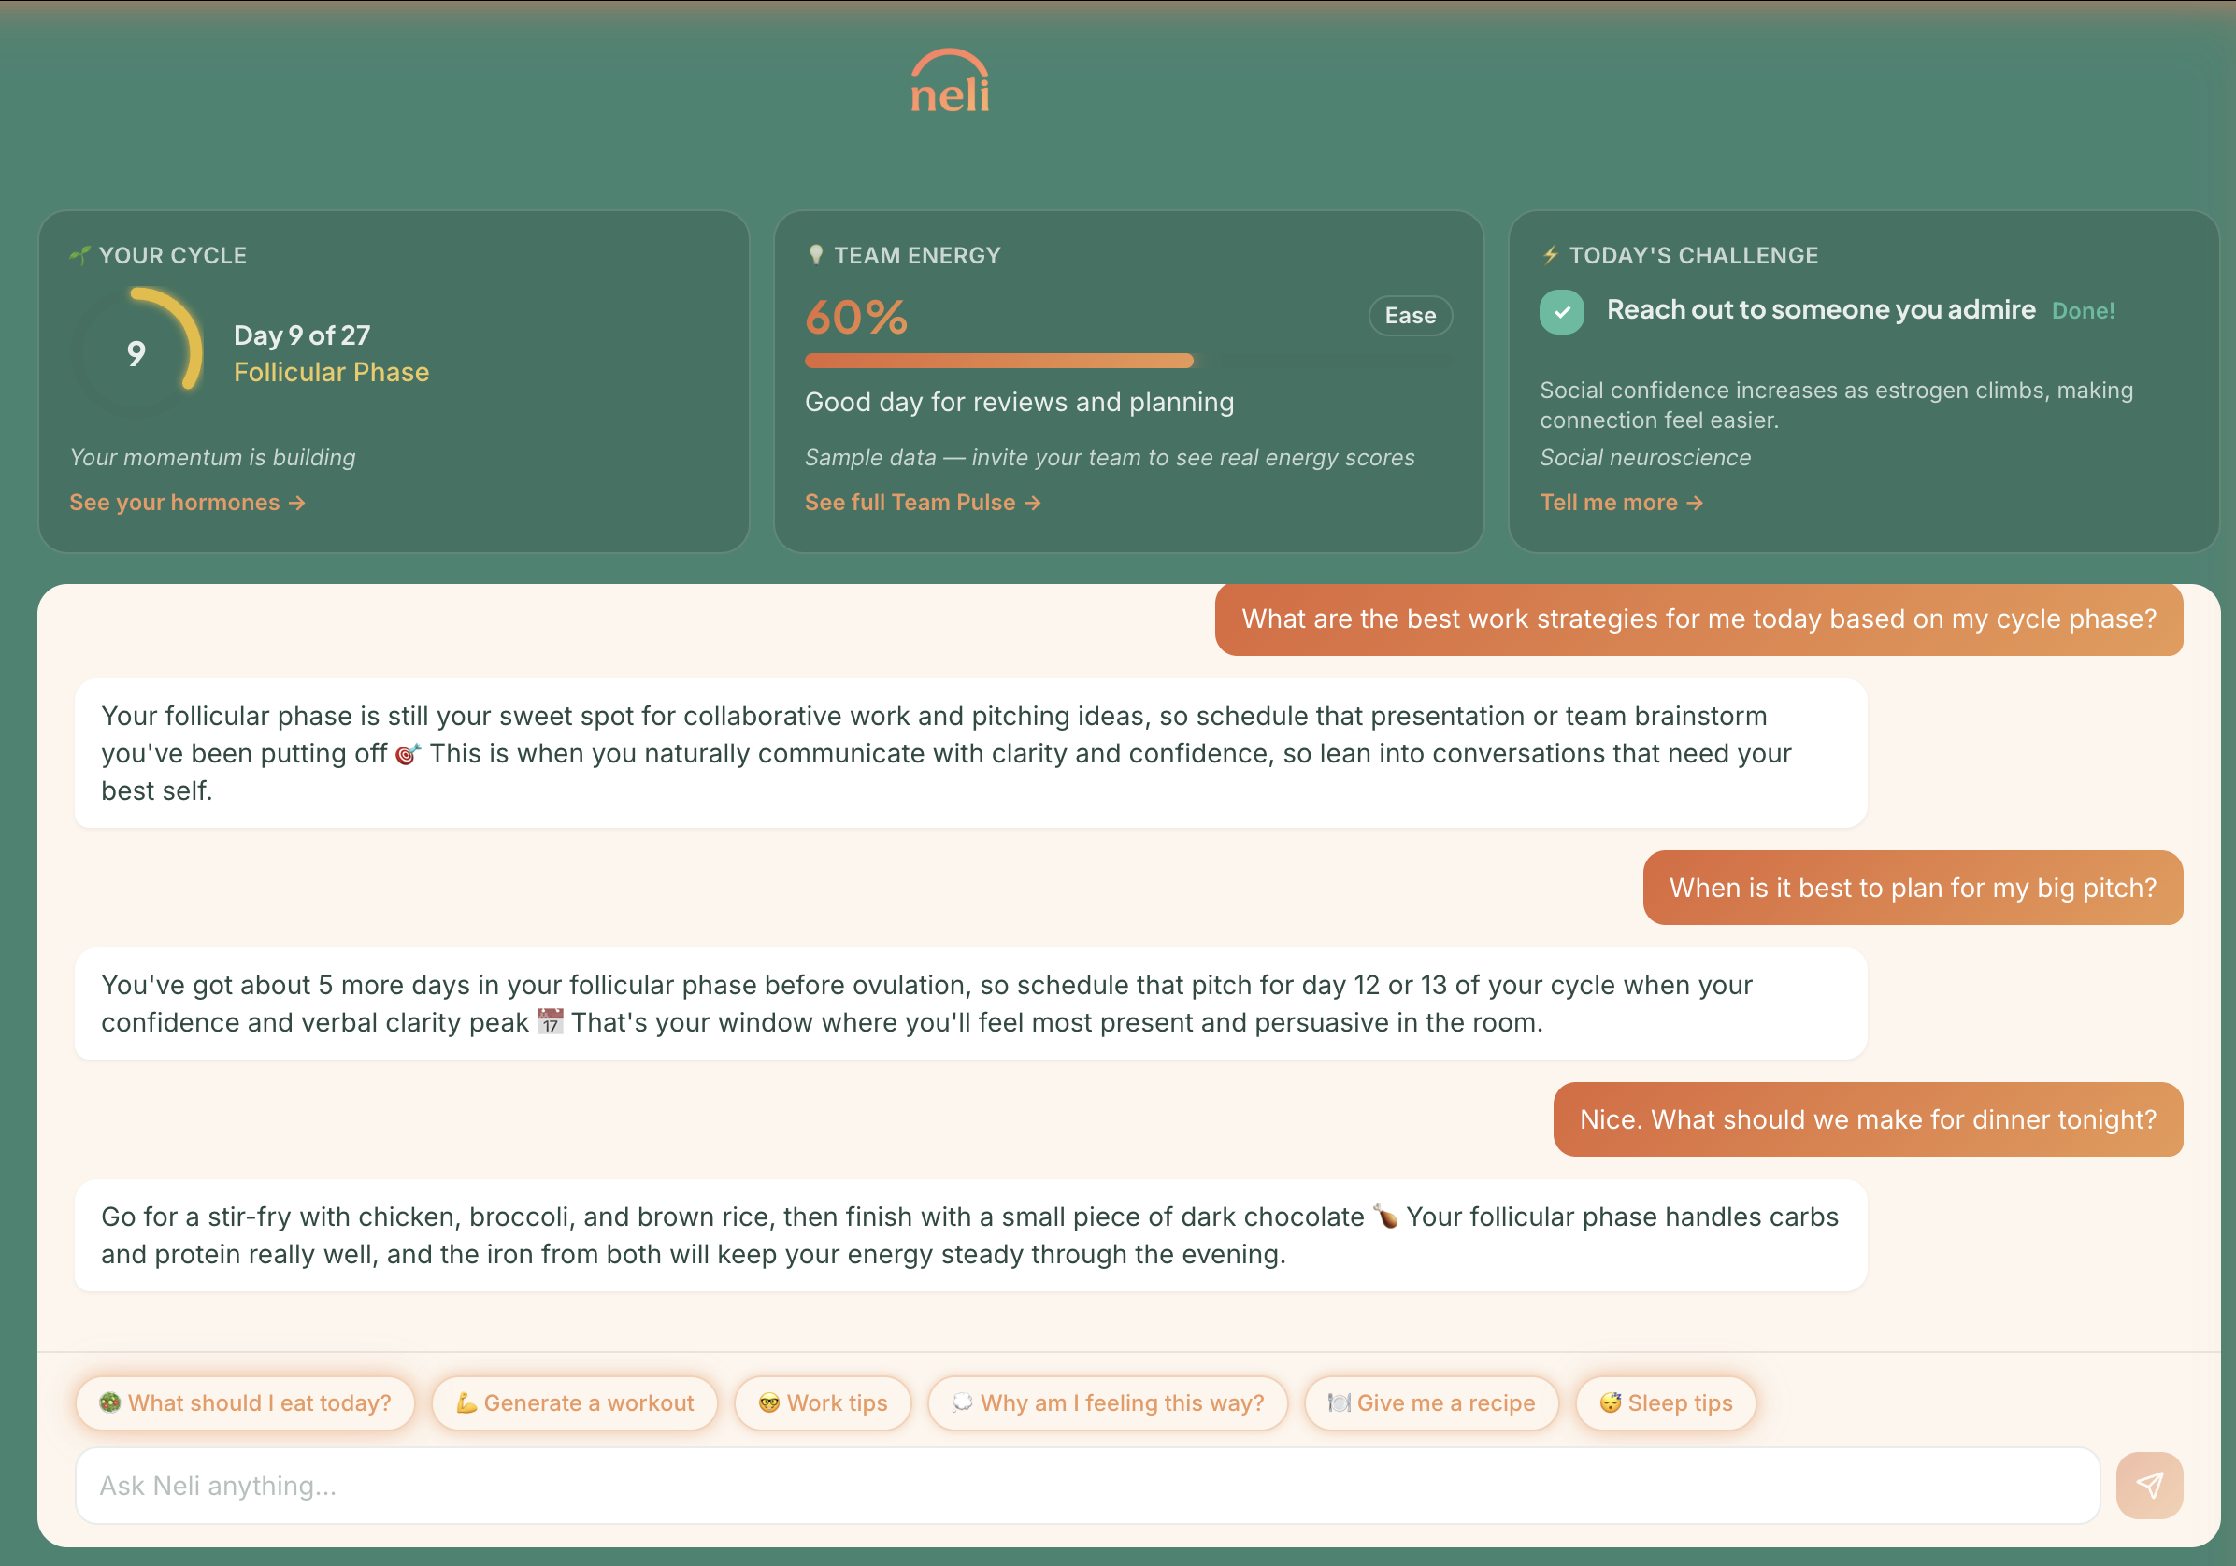Click the Work tips suggestion chip

click(823, 1402)
